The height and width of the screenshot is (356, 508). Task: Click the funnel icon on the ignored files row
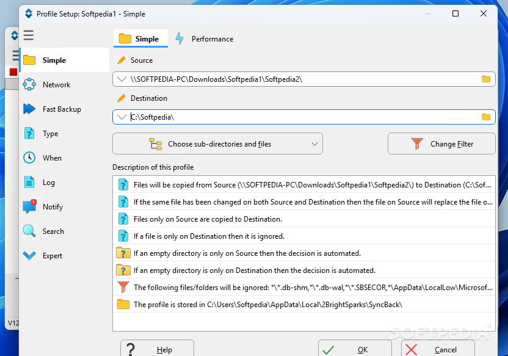(123, 288)
